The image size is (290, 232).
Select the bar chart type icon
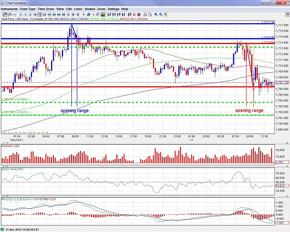[10, 14]
